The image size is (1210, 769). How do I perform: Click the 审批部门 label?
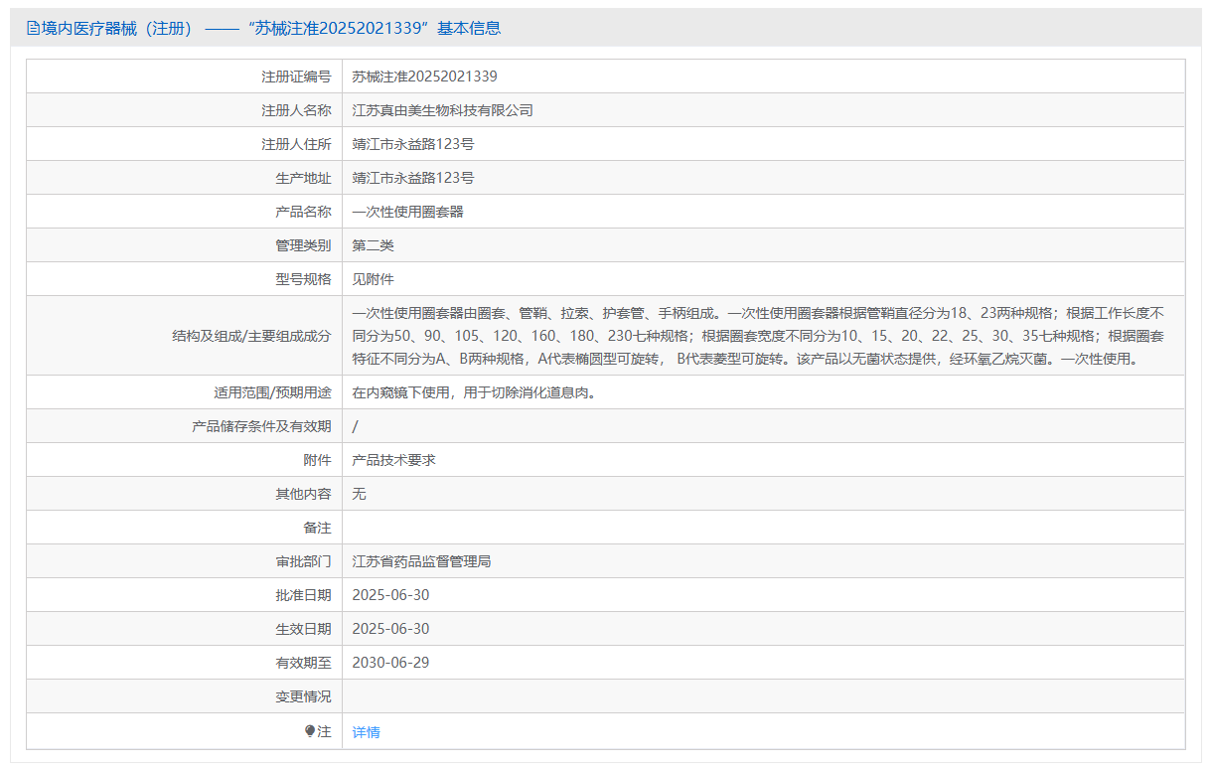303,561
